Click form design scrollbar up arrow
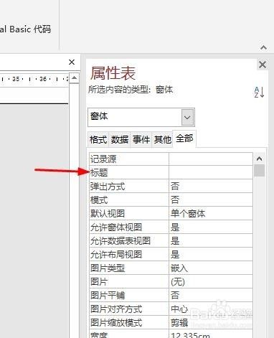The image size is (274, 338). pyautogui.click(x=75, y=78)
